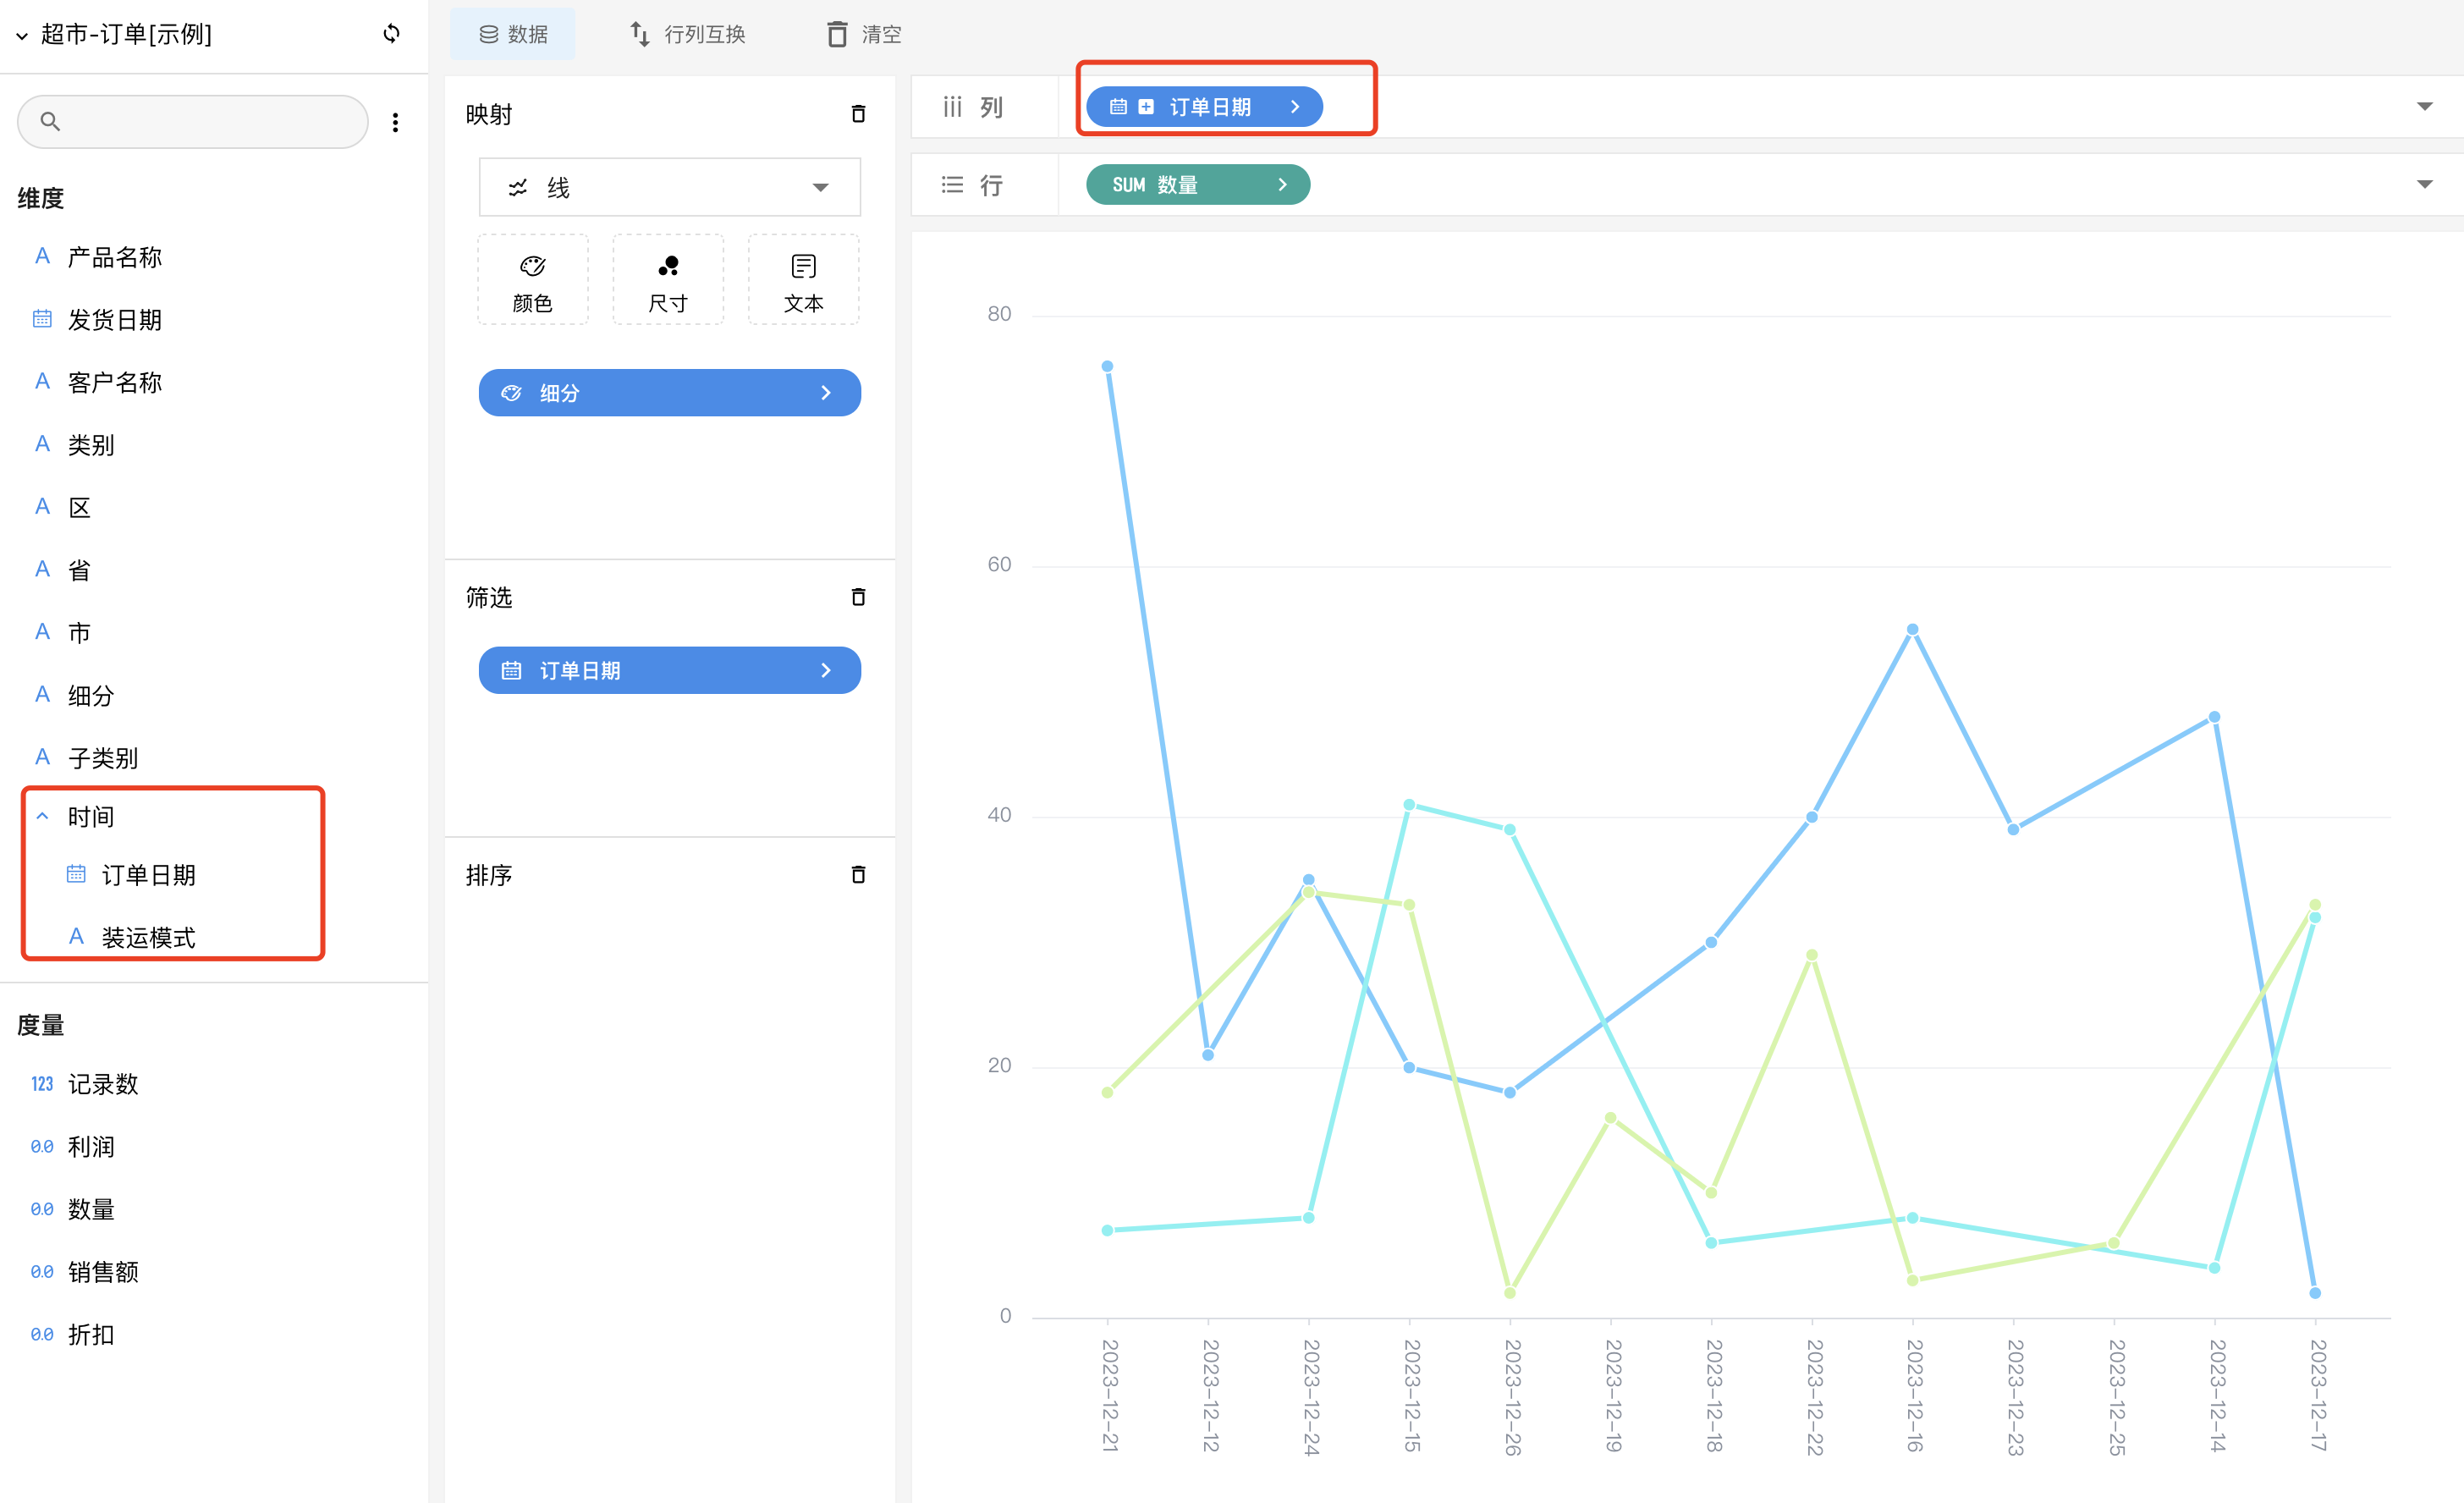Collapse the 时间 field group

point(42,816)
